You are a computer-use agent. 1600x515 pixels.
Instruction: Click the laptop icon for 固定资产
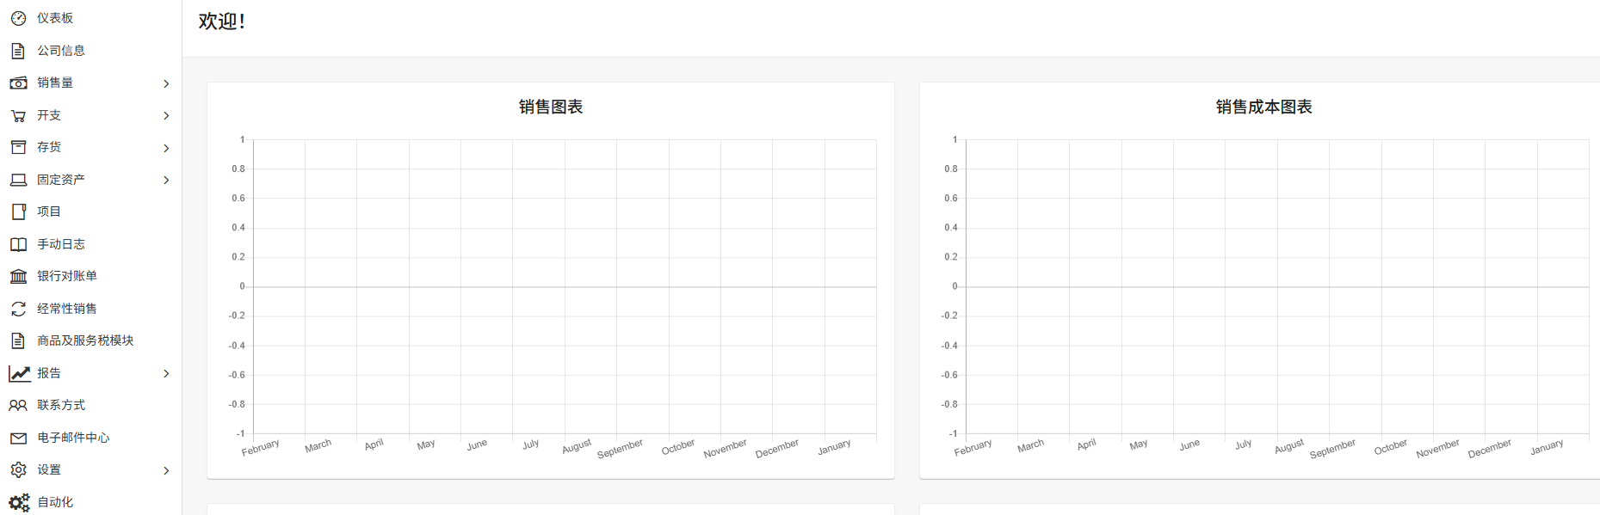pyautogui.click(x=18, y=180)
